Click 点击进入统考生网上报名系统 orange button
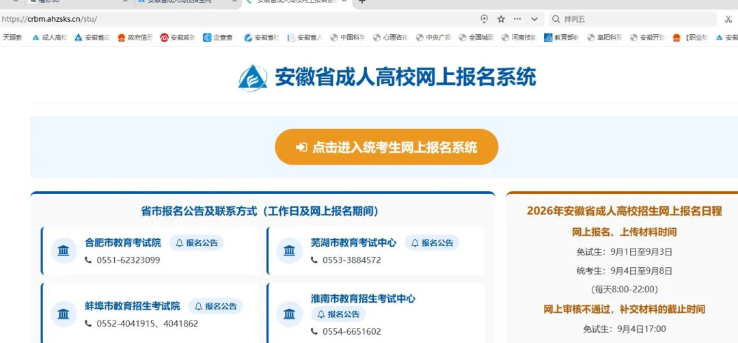The image size is (738, 343). pyautogui.click(x=386, y=148)
